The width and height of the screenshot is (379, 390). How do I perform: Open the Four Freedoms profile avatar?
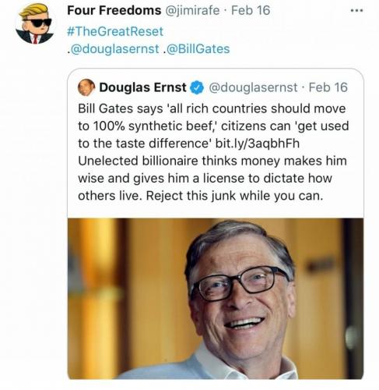coord(35,23)
